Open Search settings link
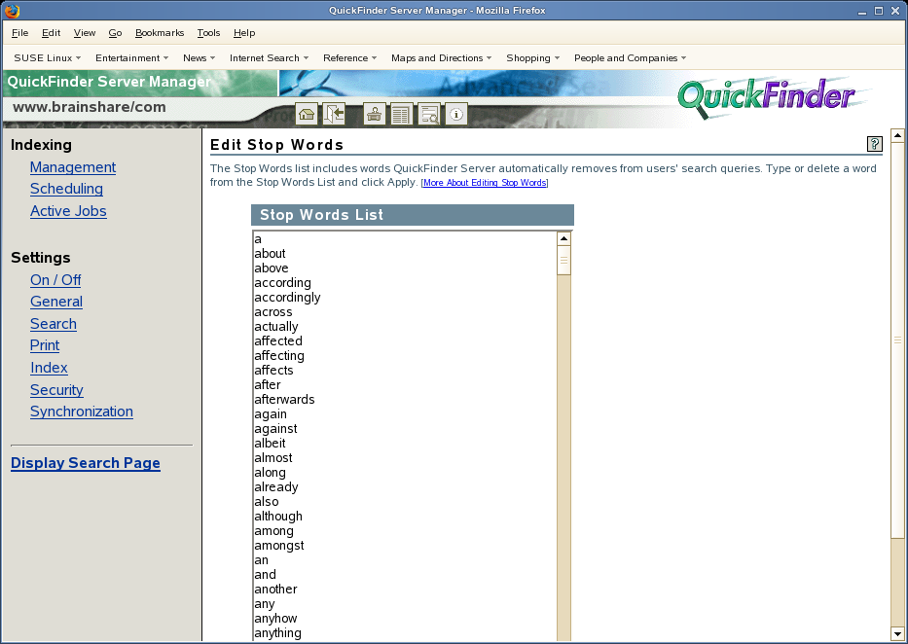This screenshot has width=908, height=644. (x=54, y=324)
